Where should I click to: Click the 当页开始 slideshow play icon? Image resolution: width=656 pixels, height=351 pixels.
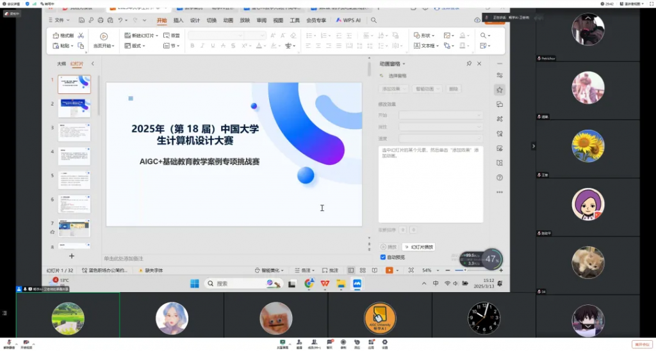point(104,36)
